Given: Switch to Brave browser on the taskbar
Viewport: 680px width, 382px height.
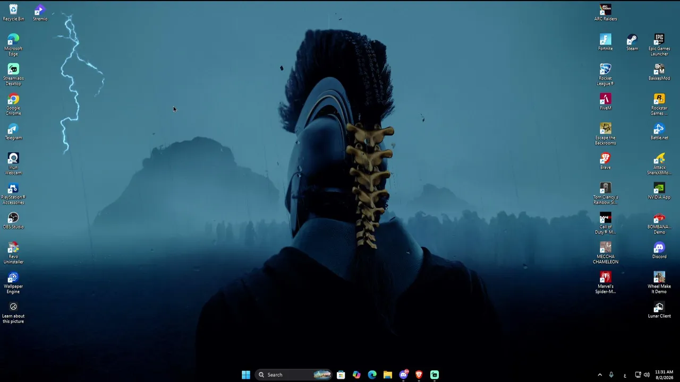Looking at the screenshot, I should click(x=419, y=375).
